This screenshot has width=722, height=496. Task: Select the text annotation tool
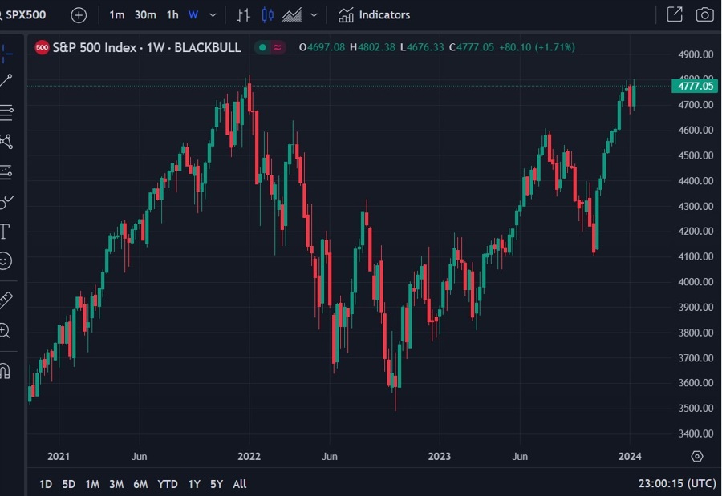[x=5, y=232]
